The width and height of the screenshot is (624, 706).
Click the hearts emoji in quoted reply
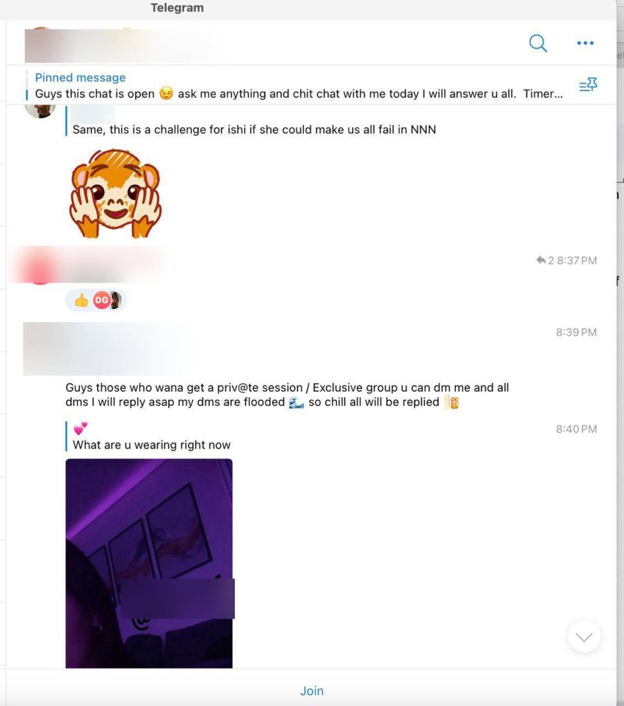click(x=81, y=428)
